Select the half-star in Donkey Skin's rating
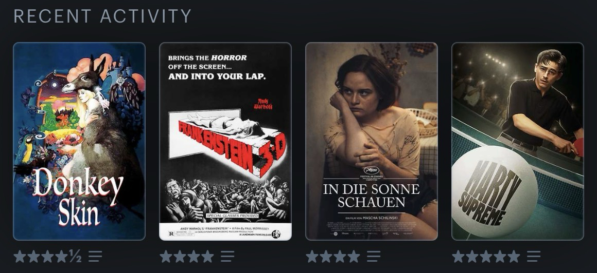 pos(75,256)
